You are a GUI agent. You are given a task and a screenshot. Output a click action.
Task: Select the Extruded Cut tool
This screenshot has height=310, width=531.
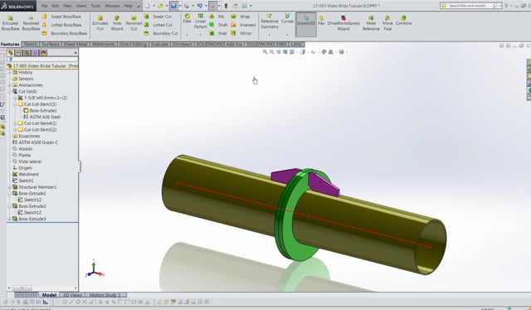pos(100,22)
